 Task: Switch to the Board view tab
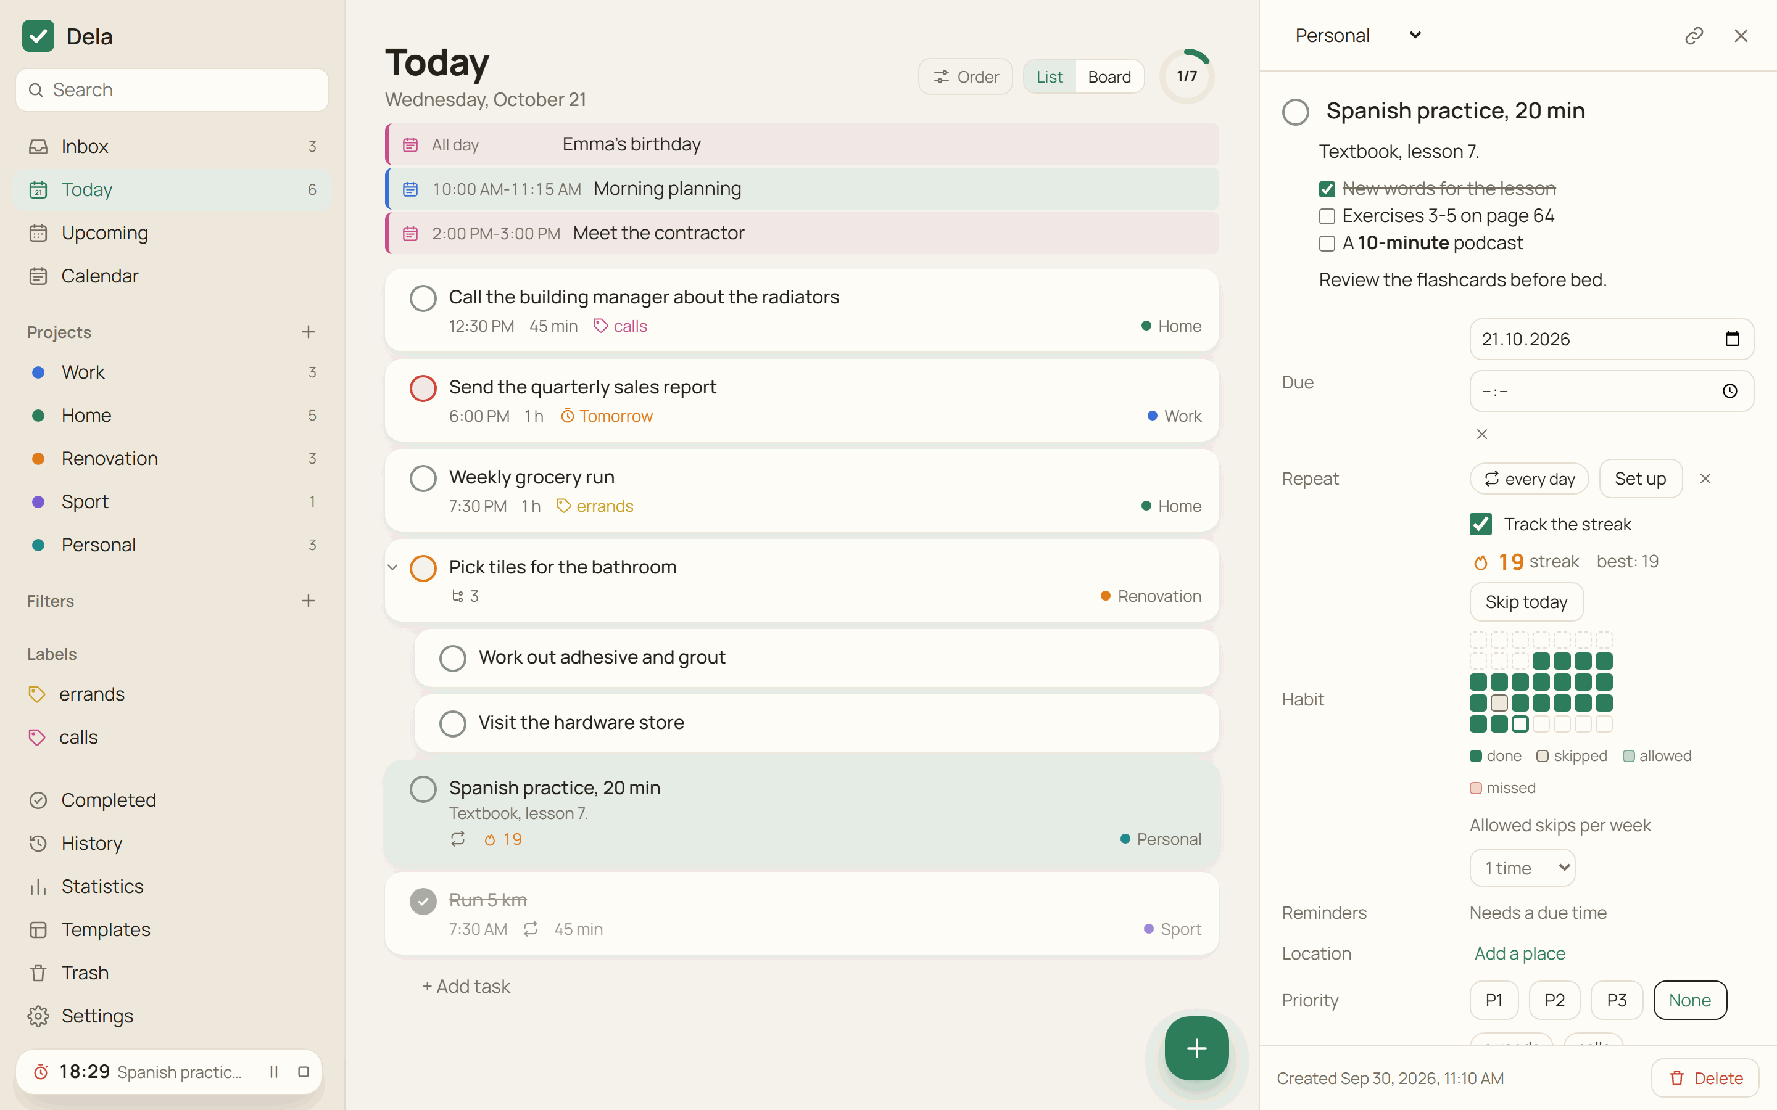[x=1109, y=76]
